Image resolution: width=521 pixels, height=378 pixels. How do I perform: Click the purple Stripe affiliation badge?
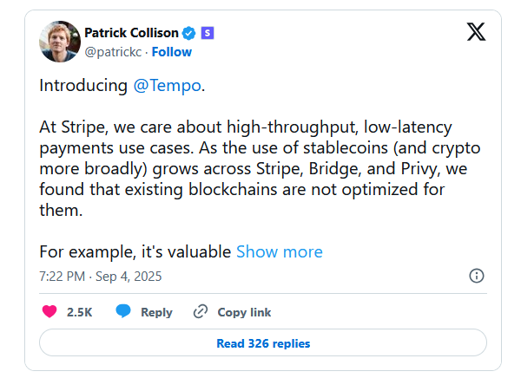coord(208,33)
